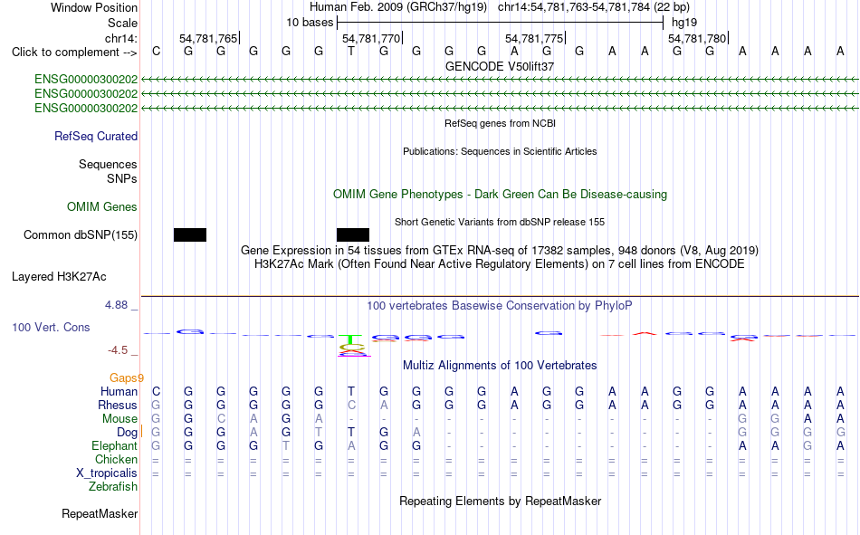Image resolution: width=860 pixels, height=535 pixels.
Task: Click '100 vertebrates Basewise Conservation by PhyloP' title
Action: 500,306
